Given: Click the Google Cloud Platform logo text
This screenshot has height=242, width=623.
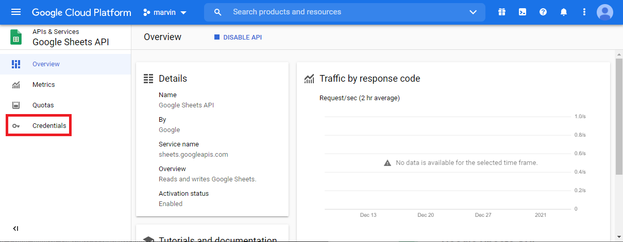Looking at the screenshot, I should point(81,12).
